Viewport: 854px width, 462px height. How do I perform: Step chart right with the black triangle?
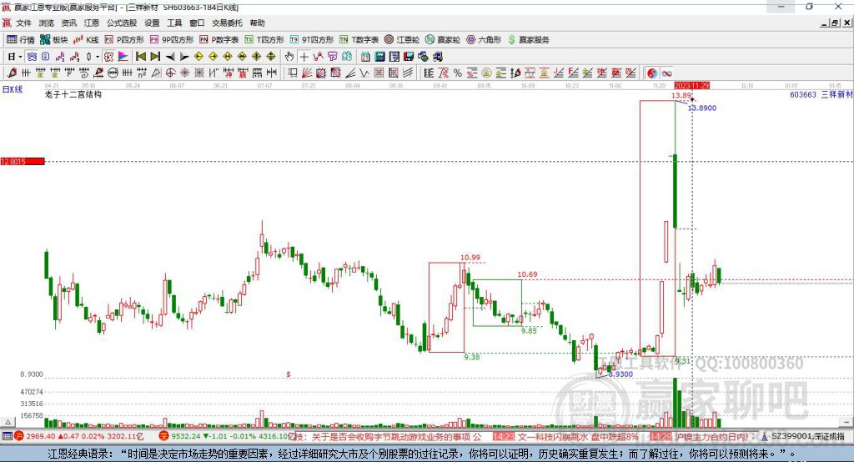[x=184, y=57]
